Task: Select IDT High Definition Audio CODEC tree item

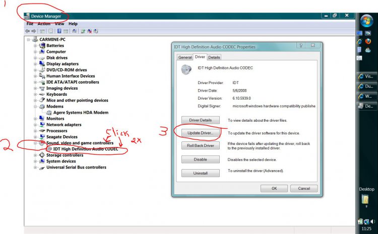Action: (x=86, y=149)
